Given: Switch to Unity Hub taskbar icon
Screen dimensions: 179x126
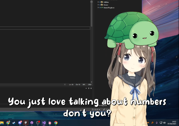Looking at the screenshot, I should click(26, 123).
